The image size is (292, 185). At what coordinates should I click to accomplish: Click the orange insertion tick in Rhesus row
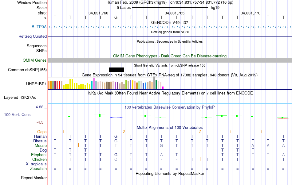pos(185,141)
